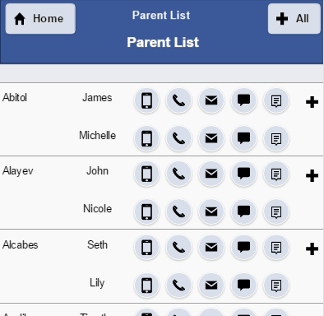The width and height of the screenshot is (324, 316).
Task: Open the chat bubble icon for Michelle
Action: pos(243,138)
